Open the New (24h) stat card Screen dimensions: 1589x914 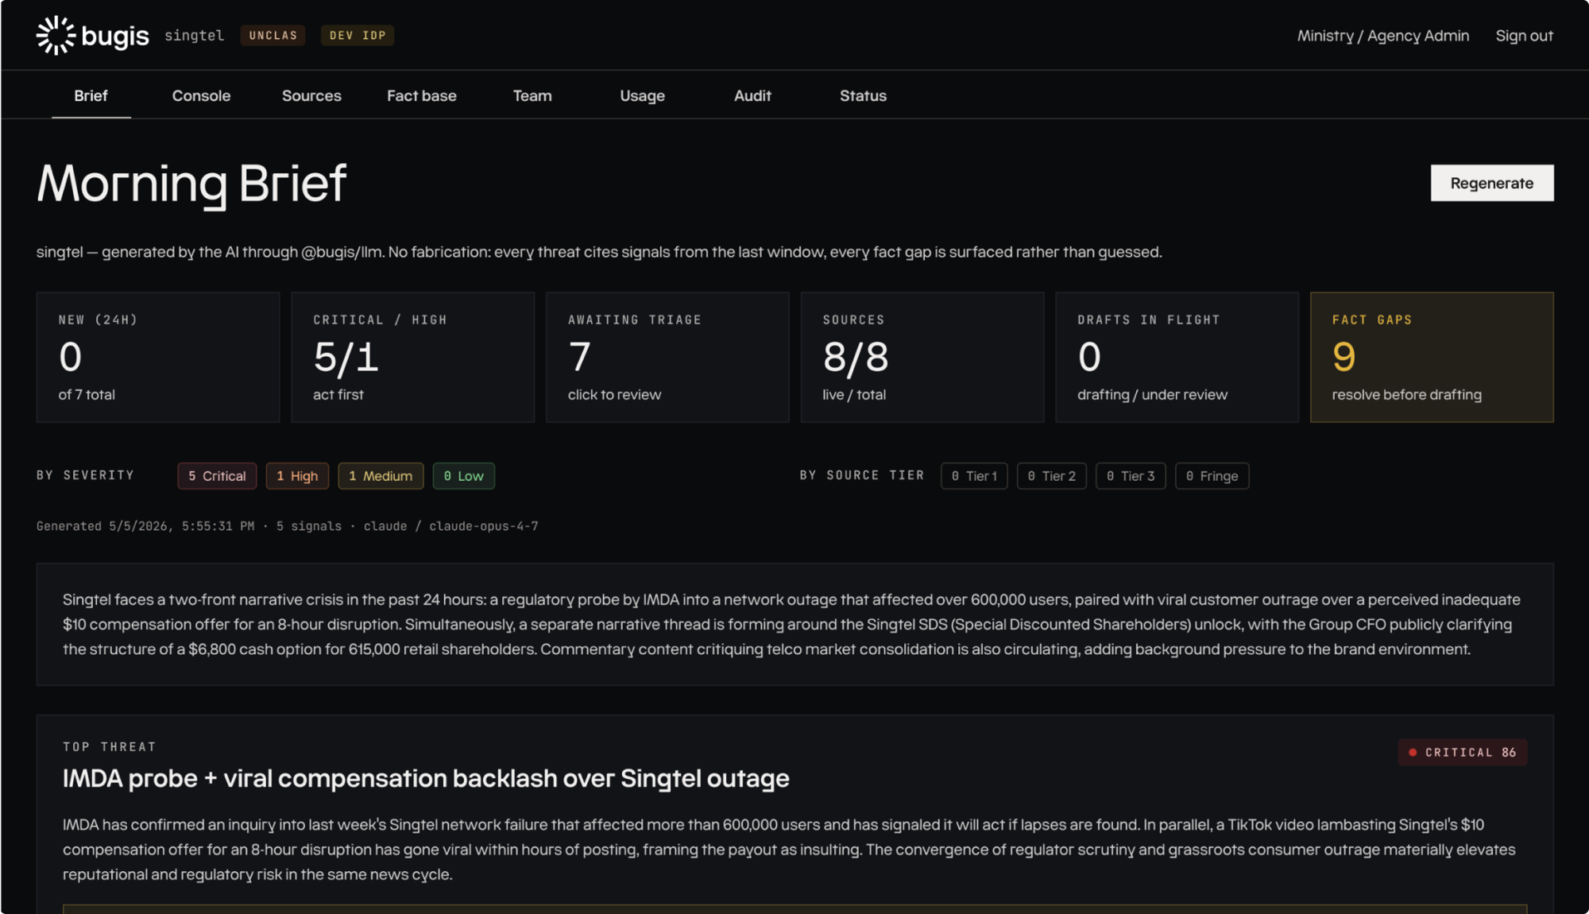[x=158, y=357]
